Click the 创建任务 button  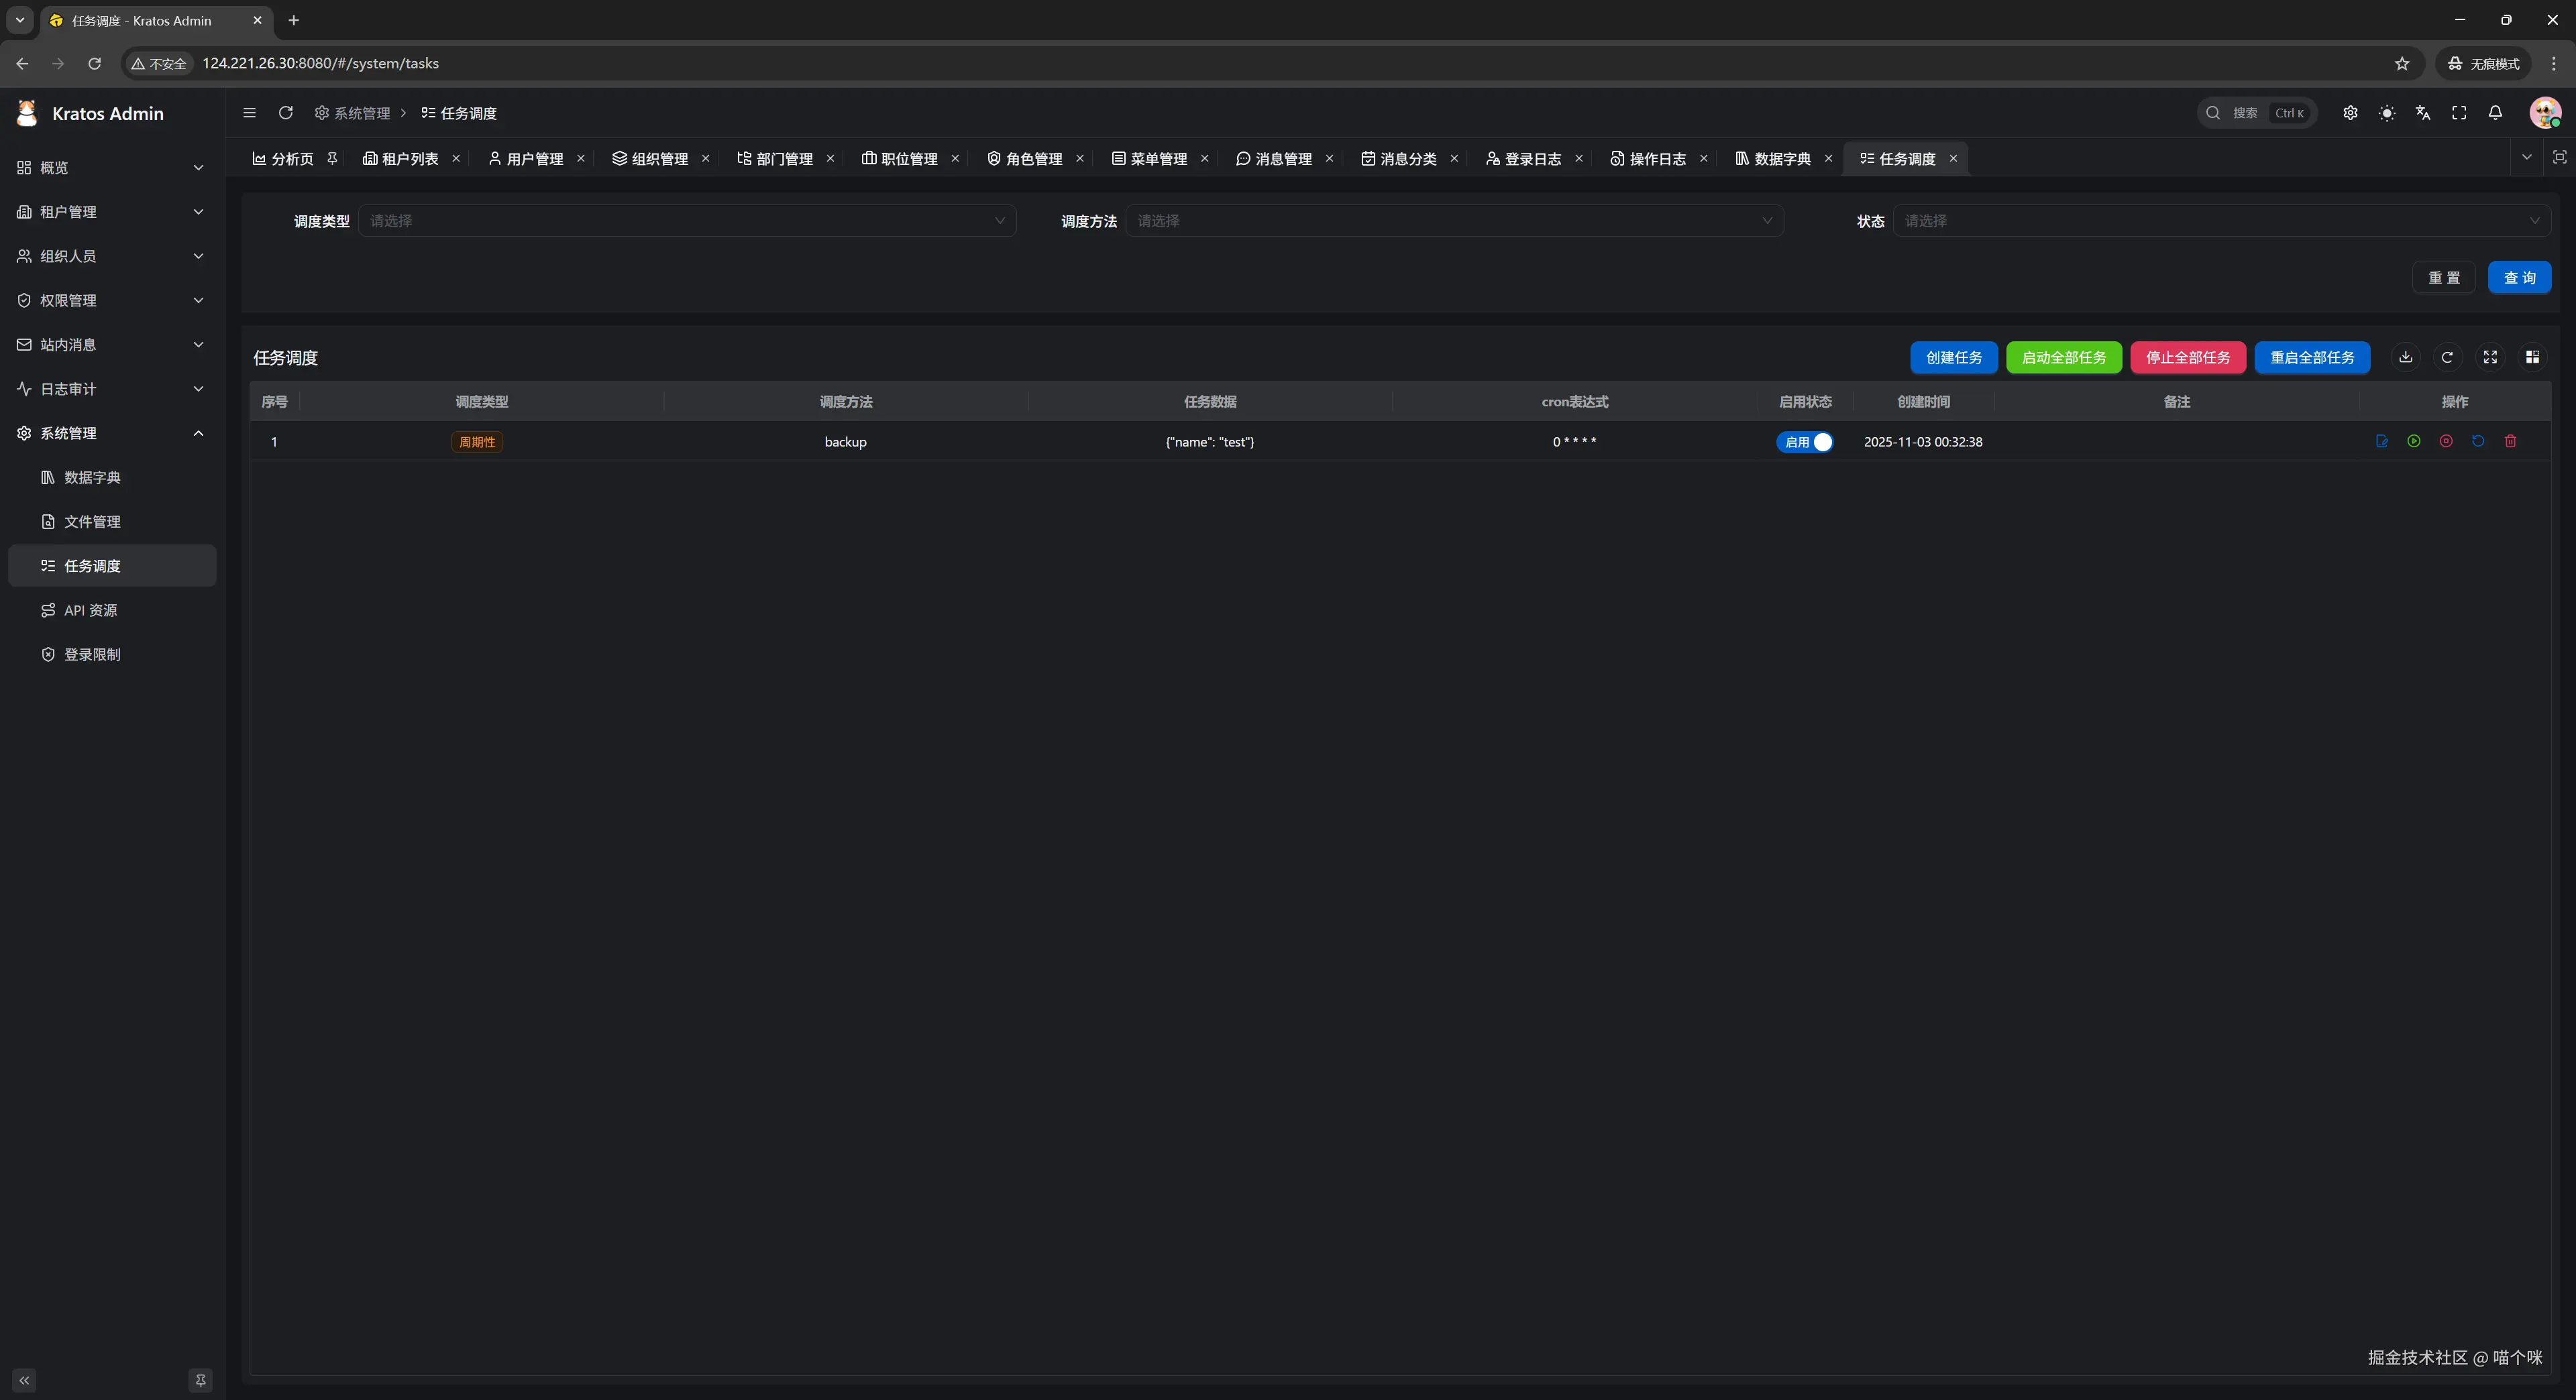[1953, 357]
